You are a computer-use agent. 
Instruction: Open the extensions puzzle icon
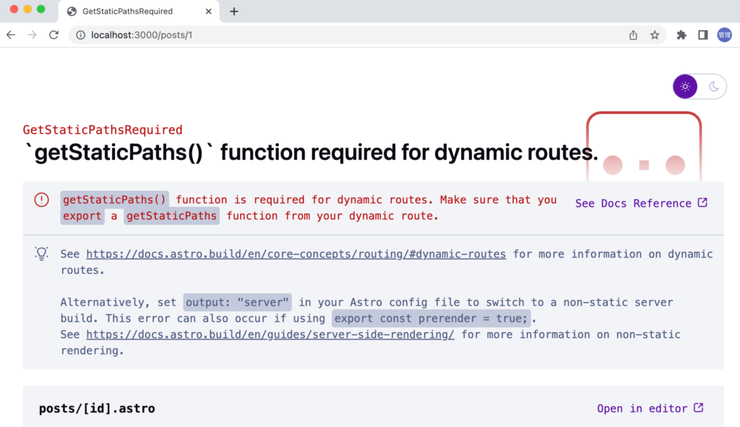point(681,35)
